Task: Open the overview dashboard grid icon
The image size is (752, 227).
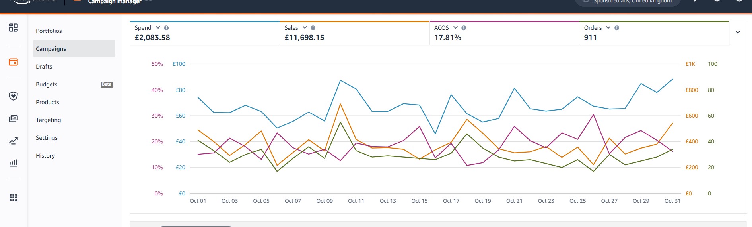Action: (x=13, y=27)
